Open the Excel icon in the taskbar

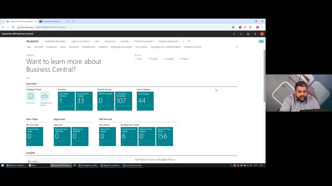(x=75, y=165)
